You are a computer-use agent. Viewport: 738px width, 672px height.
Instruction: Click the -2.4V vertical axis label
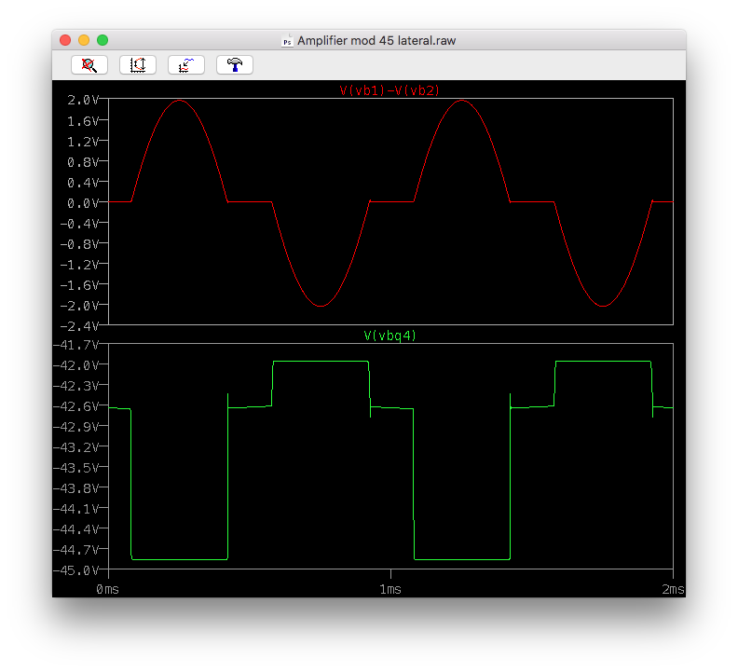point(80,326)
